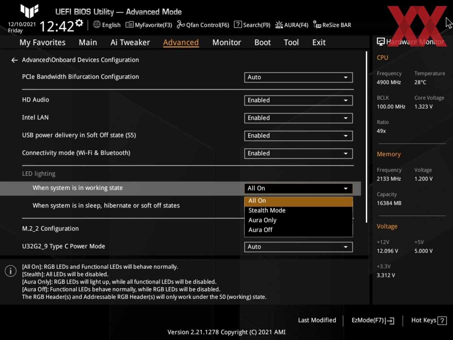Switch to EzMode(F7)
This screenshot has height=340, width=453.
coord(373,320)
